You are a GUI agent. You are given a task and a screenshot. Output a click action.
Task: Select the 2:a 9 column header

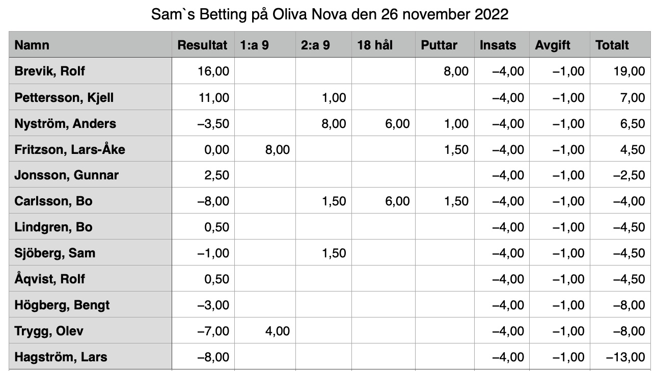tap(323, 45)
